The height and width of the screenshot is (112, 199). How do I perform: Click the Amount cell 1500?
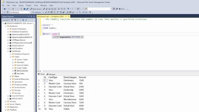coord(81,80)
